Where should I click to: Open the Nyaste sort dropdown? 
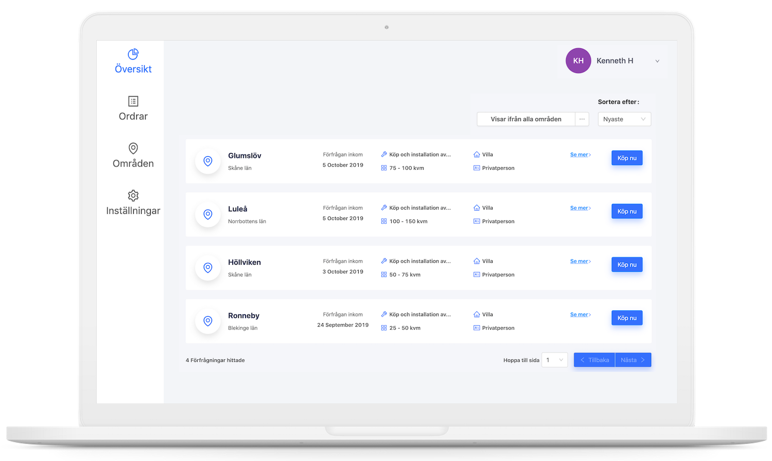pos(624,119)
